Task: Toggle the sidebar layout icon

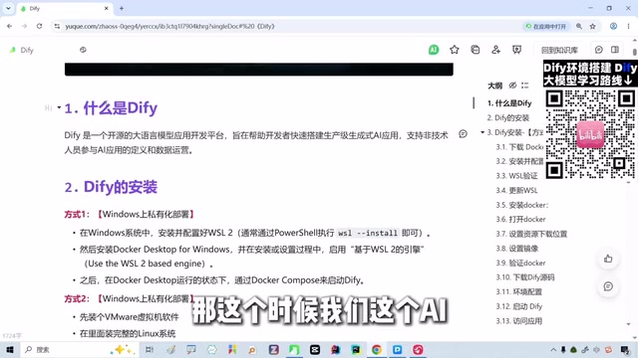Action: pyautogui.click(x=615, y=50)
